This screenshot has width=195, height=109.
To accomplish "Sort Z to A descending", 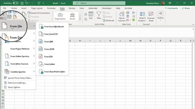I will (x=86, y=19).
